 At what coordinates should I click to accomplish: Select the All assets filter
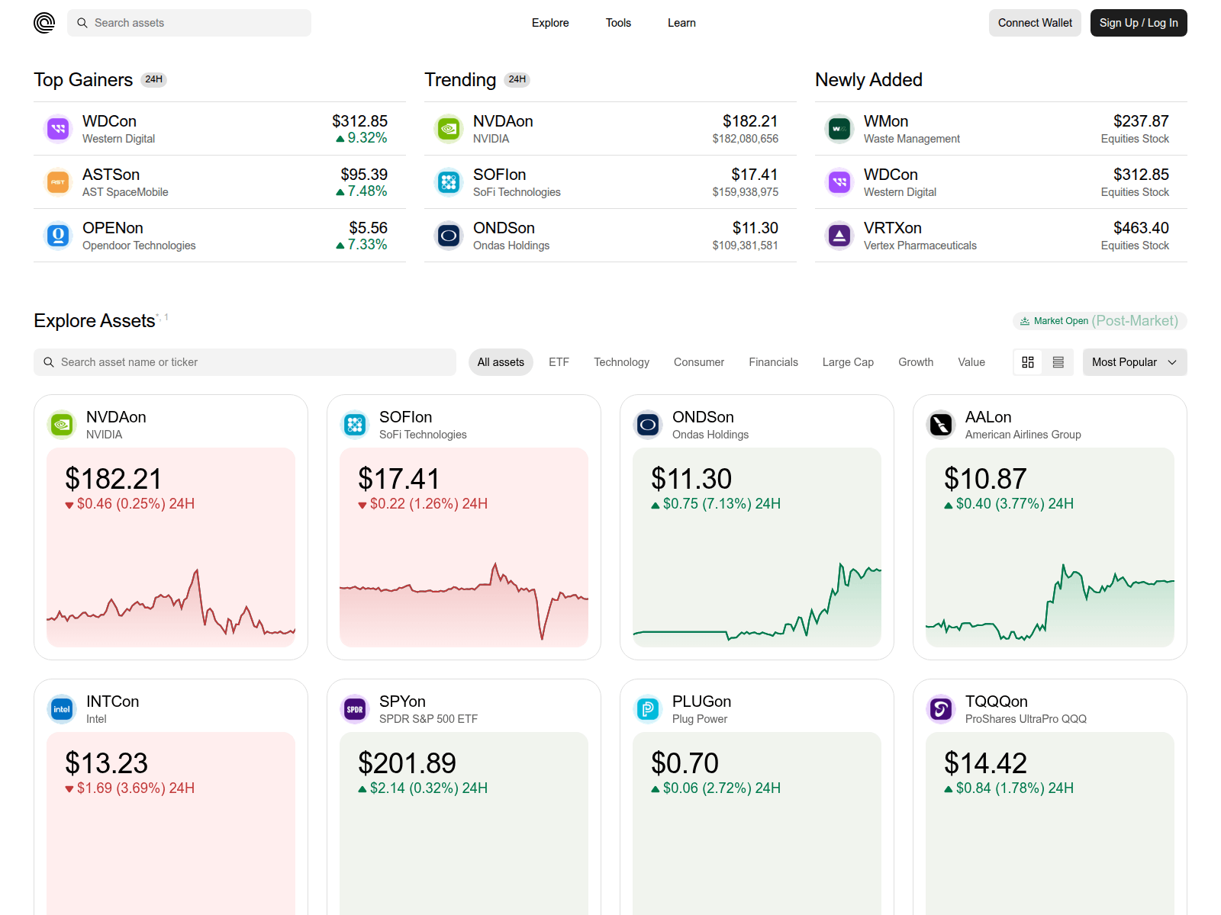[x=501, y=362]
